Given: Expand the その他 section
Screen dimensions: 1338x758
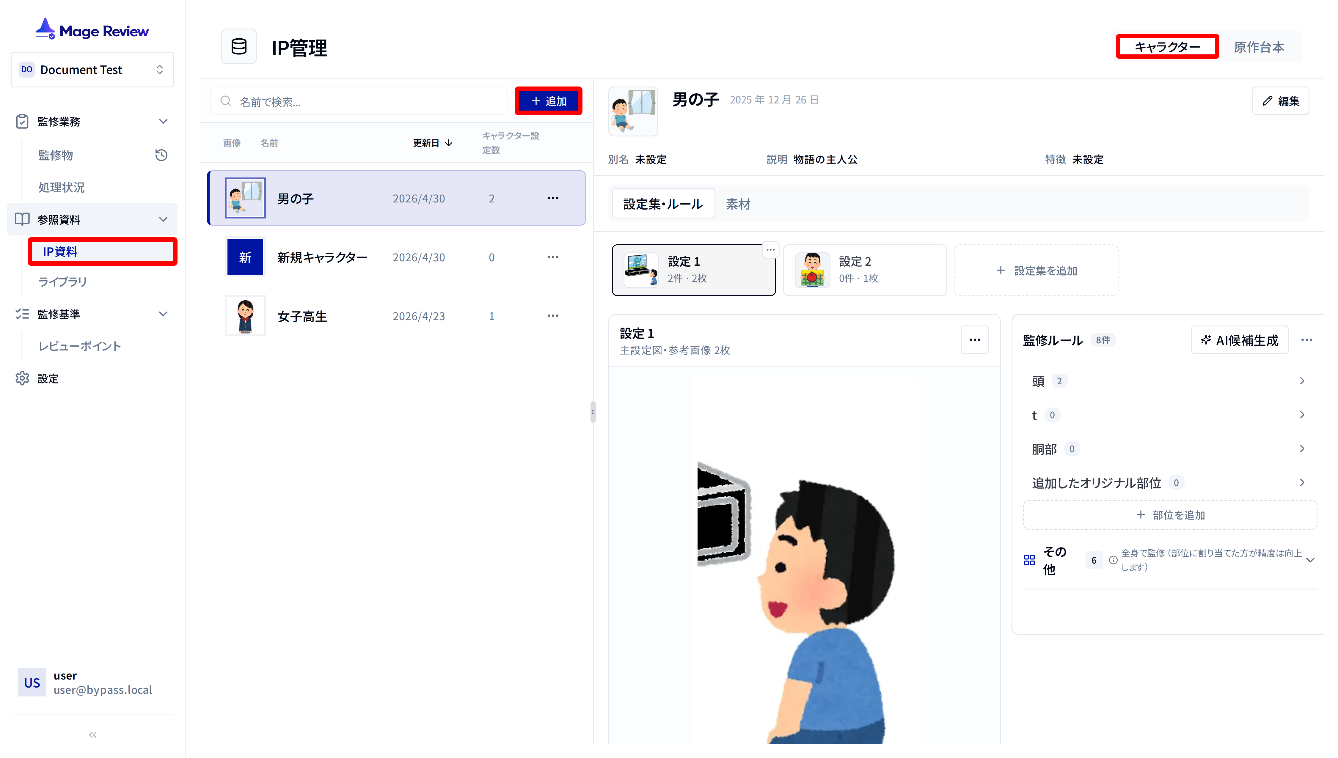Looking at the screenshot, I should click(x=1310, y=560).
